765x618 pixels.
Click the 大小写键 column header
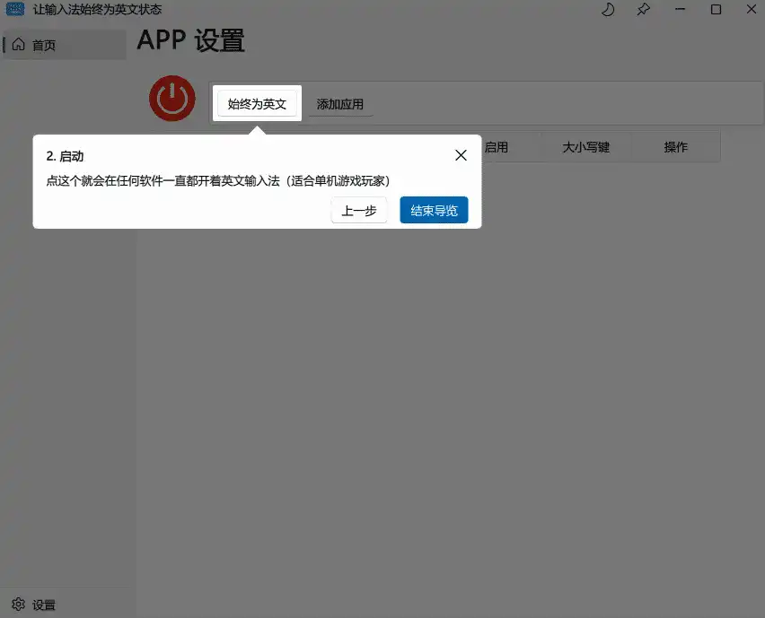point(586,147)
